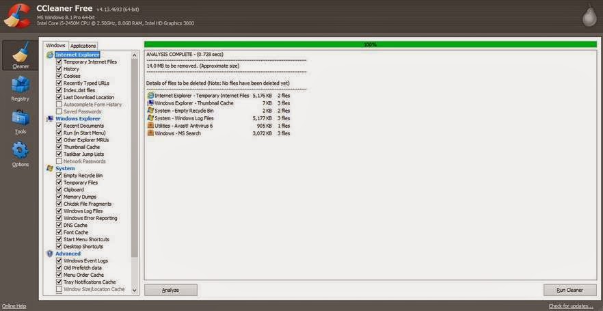Uncheck the Cookies checkbox
This screenshot has height=311, width=603.
coord(59,76)
